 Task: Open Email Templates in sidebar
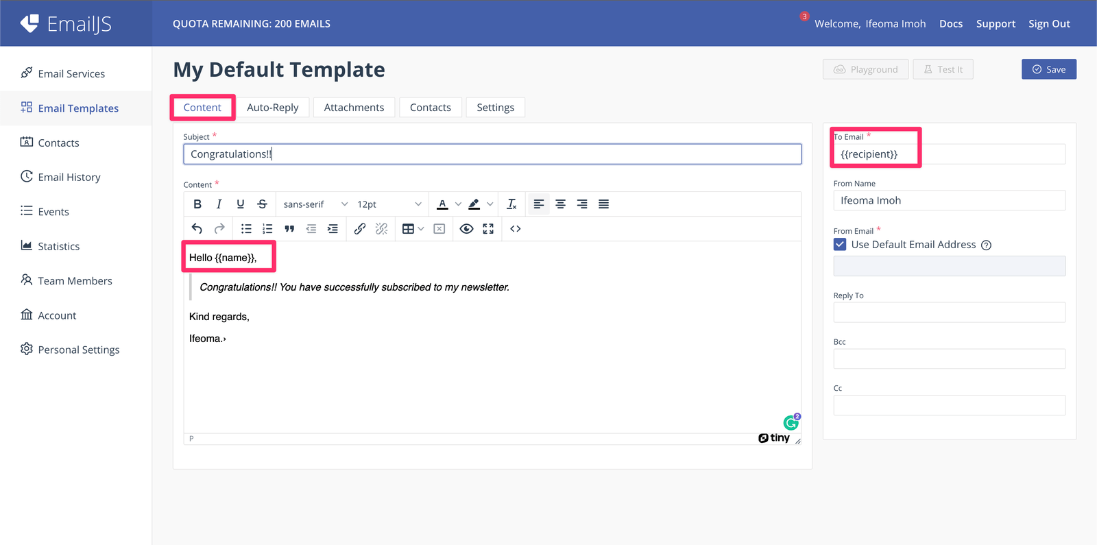click(75, 108)
